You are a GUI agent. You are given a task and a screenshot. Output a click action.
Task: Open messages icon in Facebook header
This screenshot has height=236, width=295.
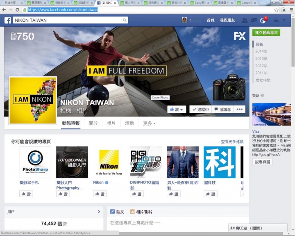(x=254, y=20)
